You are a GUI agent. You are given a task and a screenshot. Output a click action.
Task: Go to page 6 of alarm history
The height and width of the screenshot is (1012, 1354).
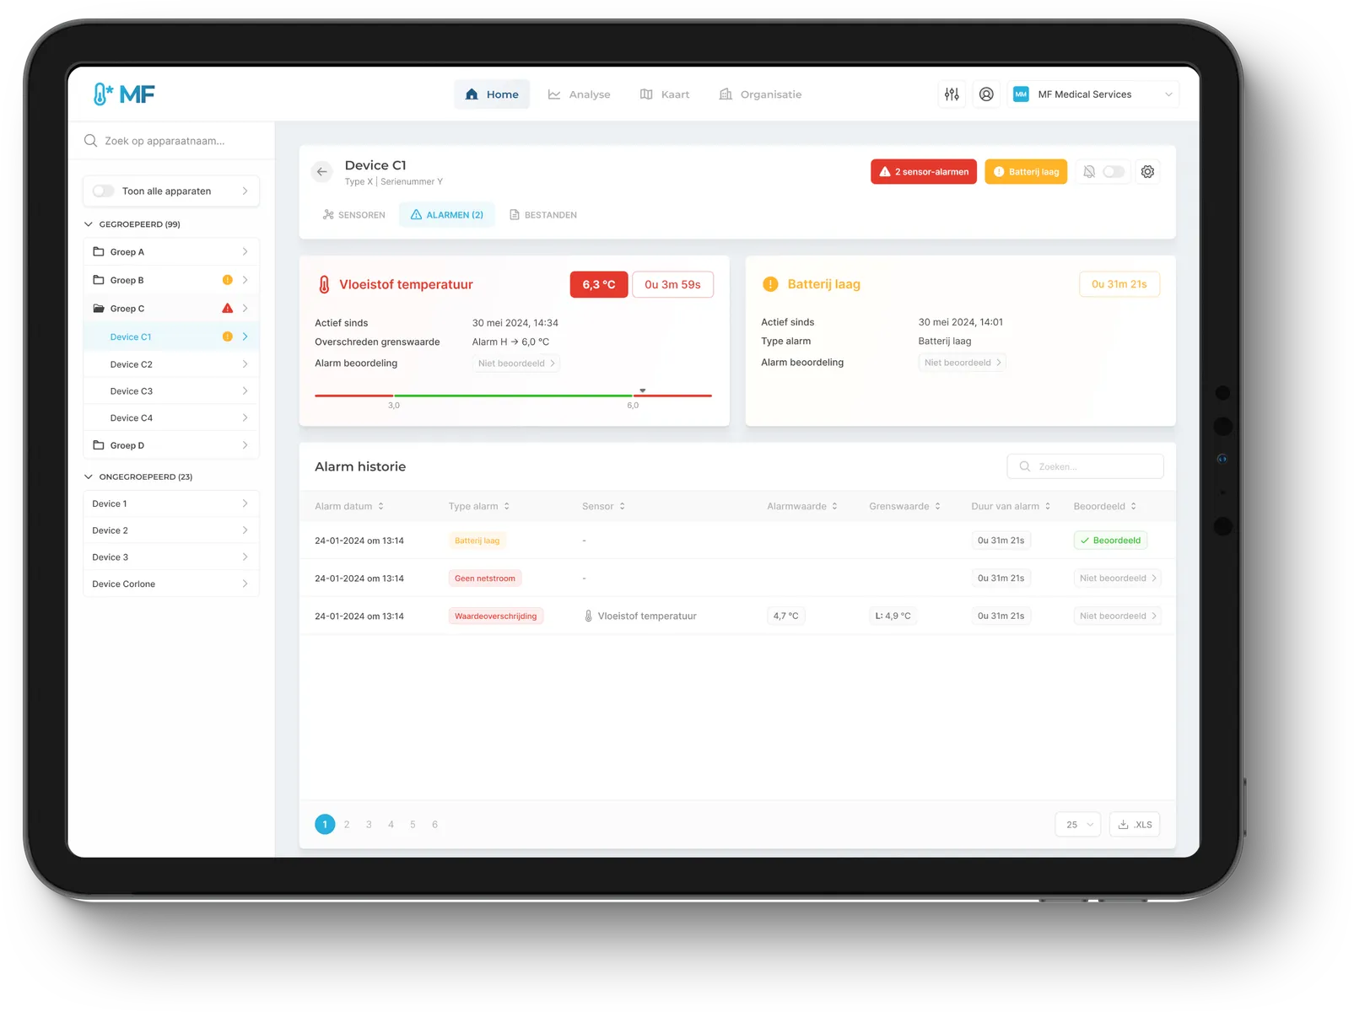pyautogui.click(x=434, y=825)
